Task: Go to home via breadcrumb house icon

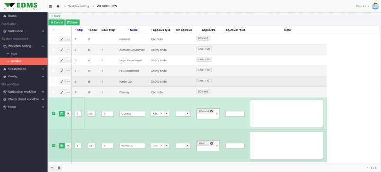Action: (x=58, y=6)
